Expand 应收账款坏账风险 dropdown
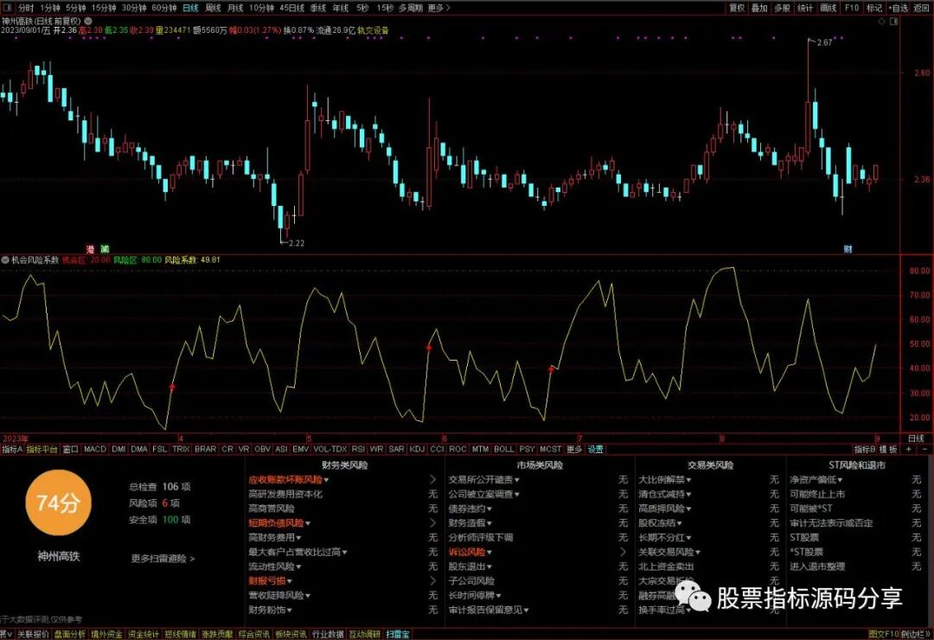The image size is (934, 640). [x=326, y=480]
